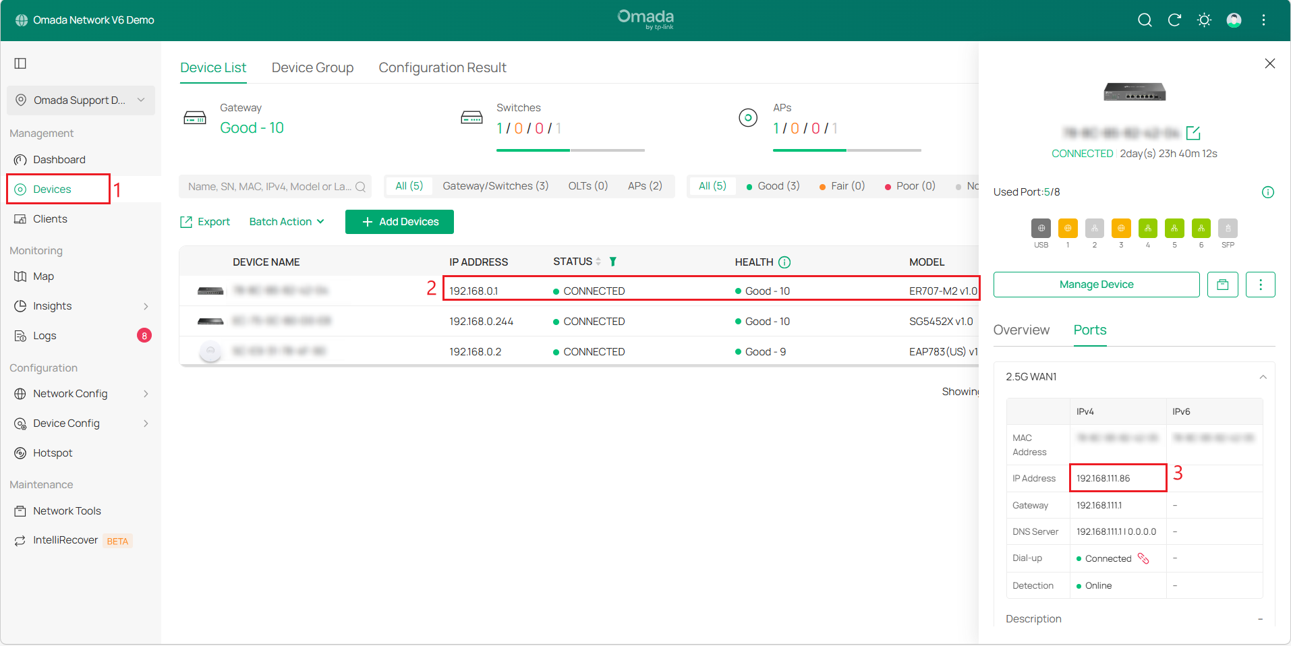Viewport: 1291px width, 646px height.
Task: Click the device search input field
Action: click(x=270, y=187)
